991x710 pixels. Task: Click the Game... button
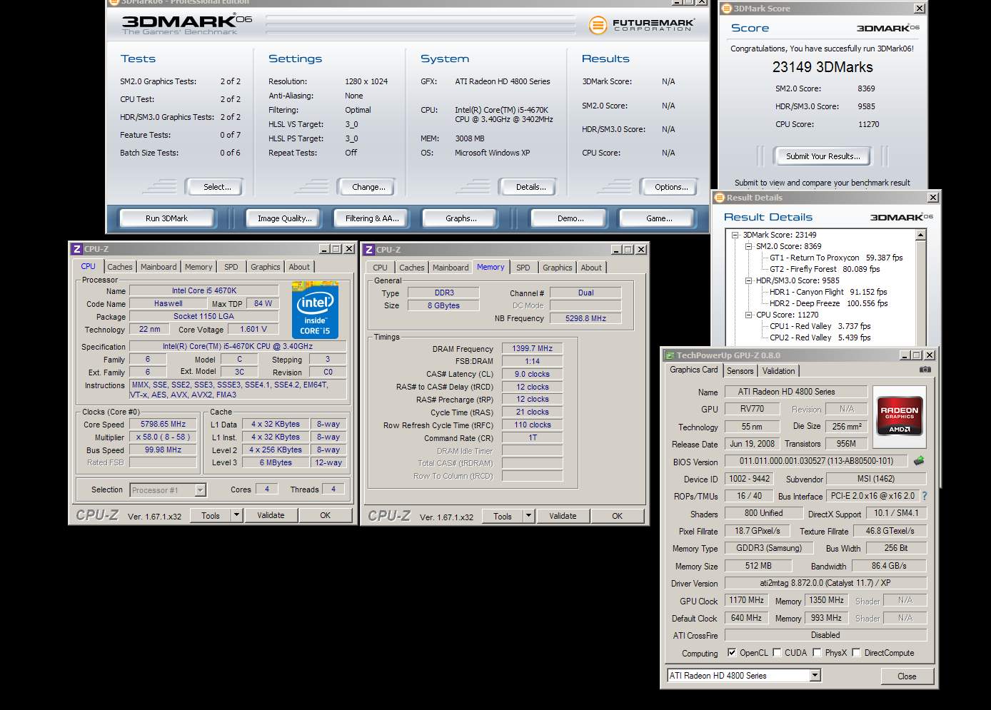(x=658, y=218)
